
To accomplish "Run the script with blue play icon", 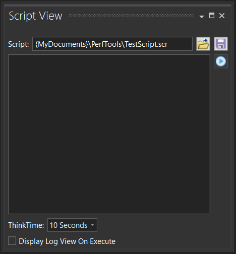I will pos(221,61).
